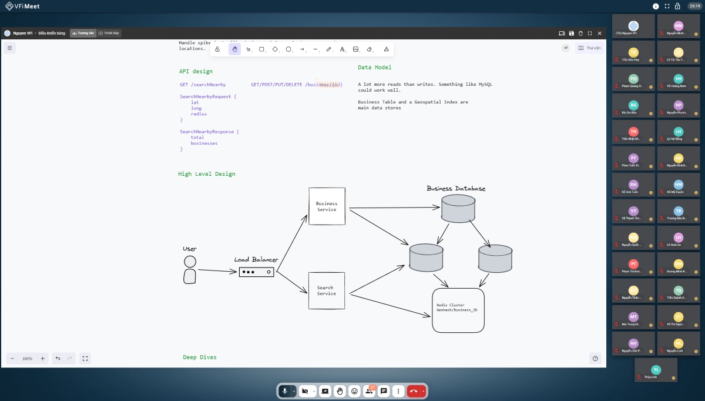The height and width of the screenshot is (401, 705).
Task: Toggle the microphone mute button
Action: tap(285, 391)
